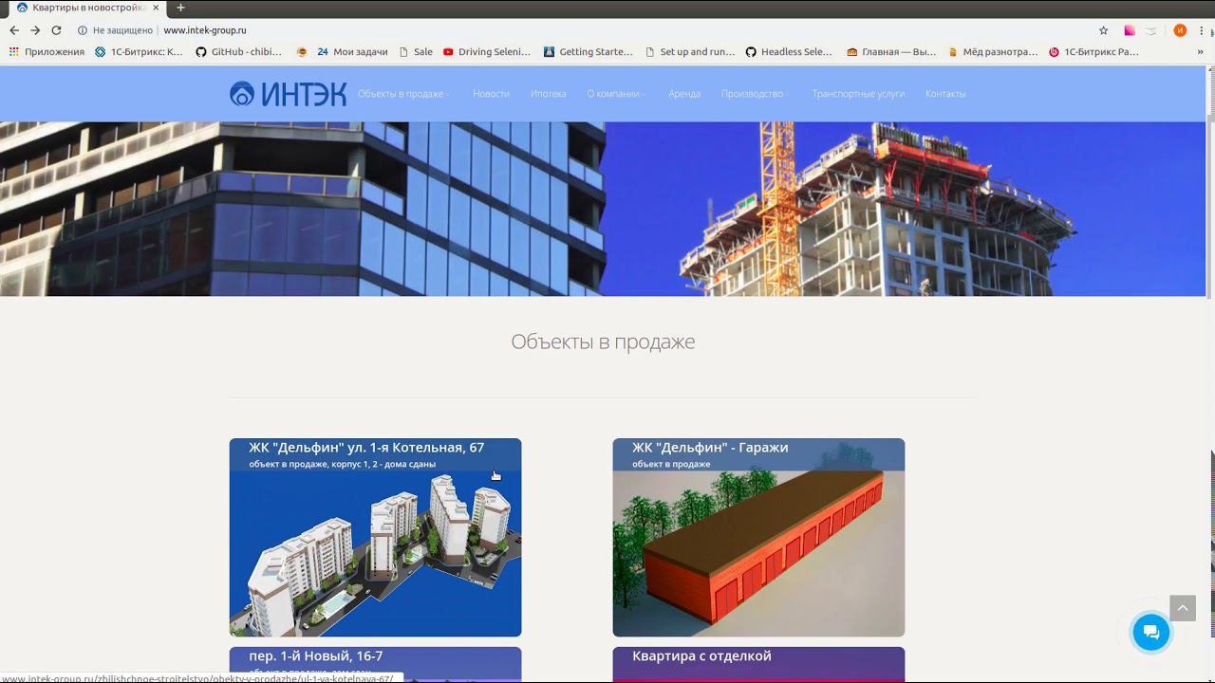Go forward in browser history

(35, 30)
